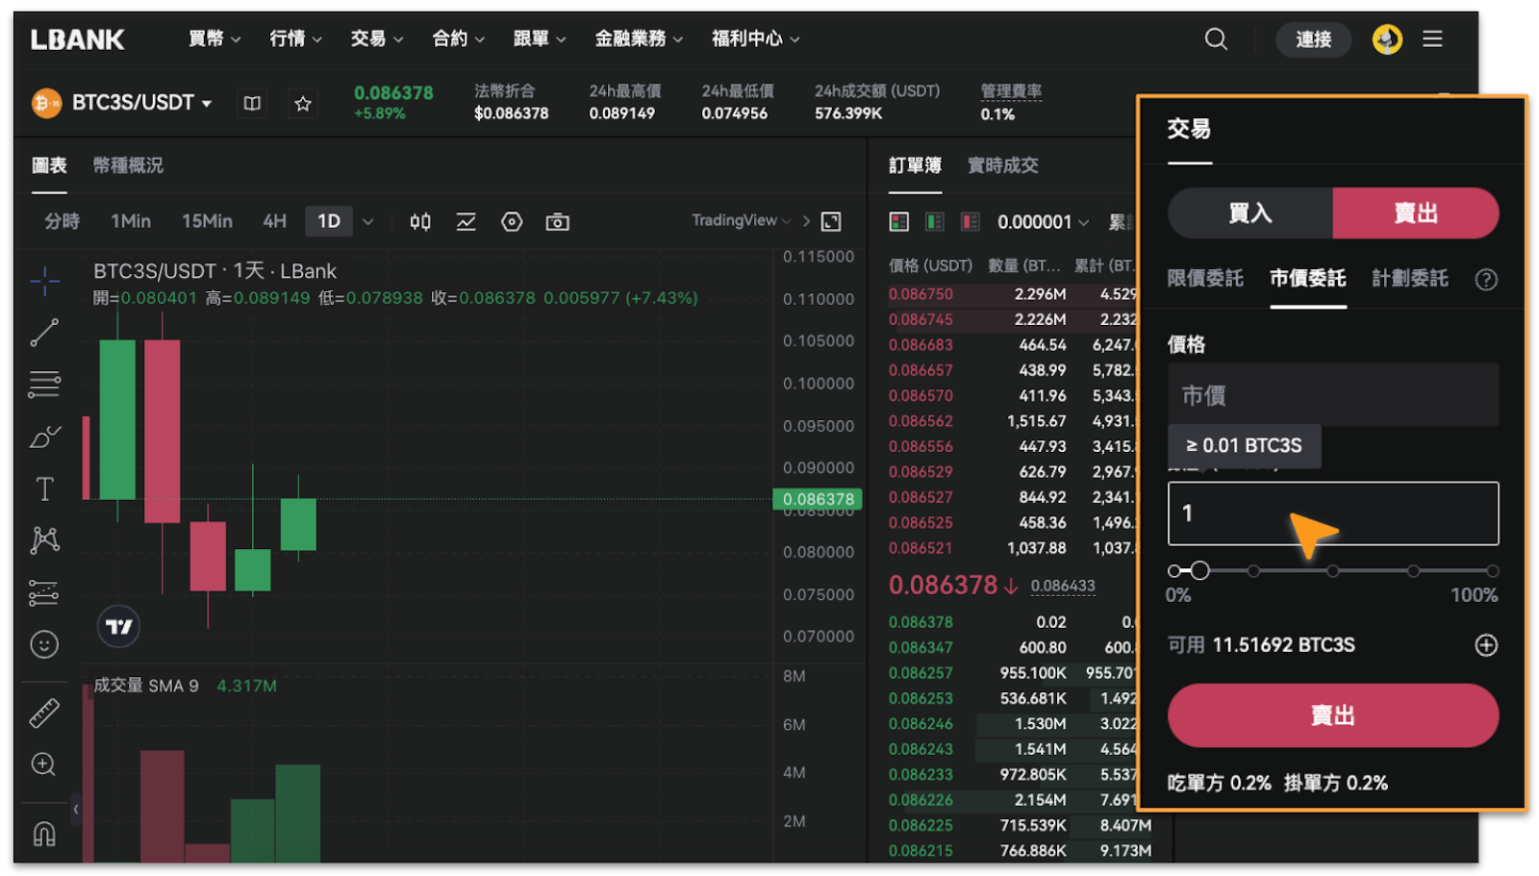
Task: Expand the 福利中心 menu
Action: point(756,39)
